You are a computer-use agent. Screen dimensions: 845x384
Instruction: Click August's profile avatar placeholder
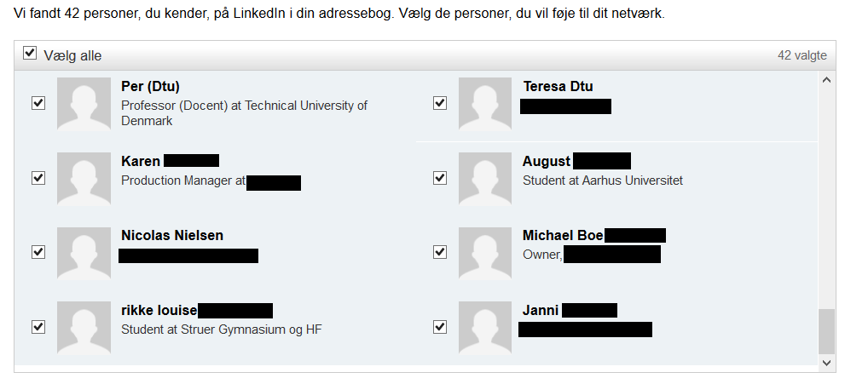485,178
